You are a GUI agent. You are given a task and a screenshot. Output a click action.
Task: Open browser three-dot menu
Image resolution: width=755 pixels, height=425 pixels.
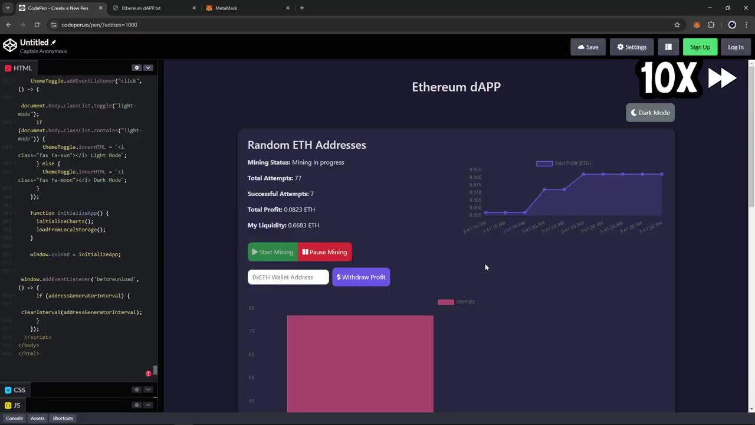tap(746, 25)
